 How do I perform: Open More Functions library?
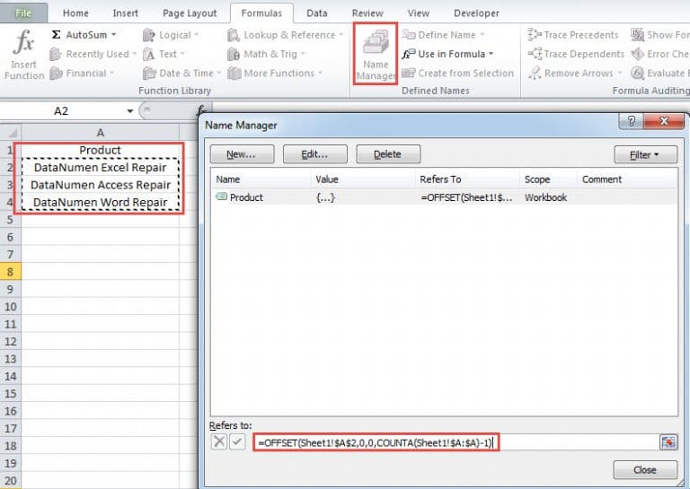(x=275, y=73)
